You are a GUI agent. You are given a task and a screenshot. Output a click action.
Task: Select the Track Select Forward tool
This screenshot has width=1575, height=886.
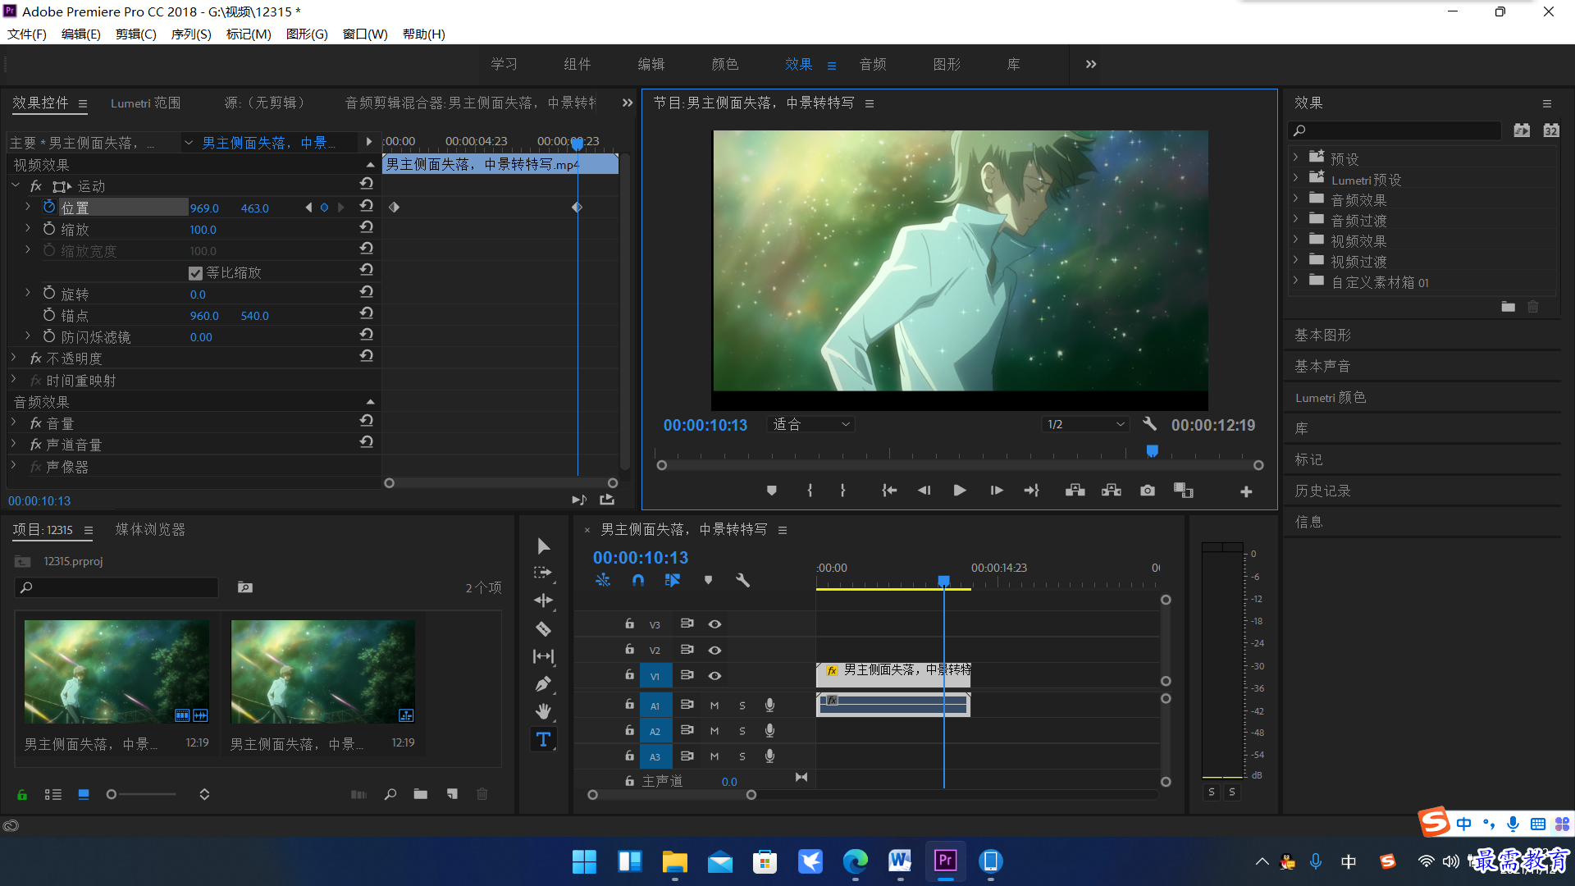coord(543,573)
